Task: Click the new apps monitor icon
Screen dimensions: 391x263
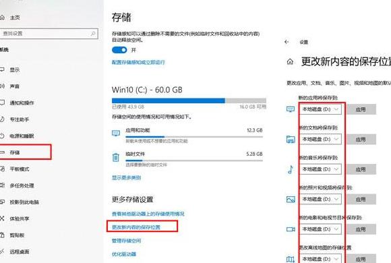Action: coord(291,109)
